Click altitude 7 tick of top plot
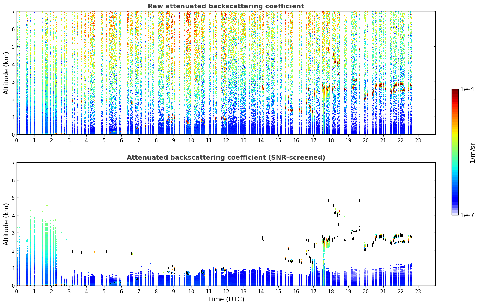 click(x=13, y=11)
